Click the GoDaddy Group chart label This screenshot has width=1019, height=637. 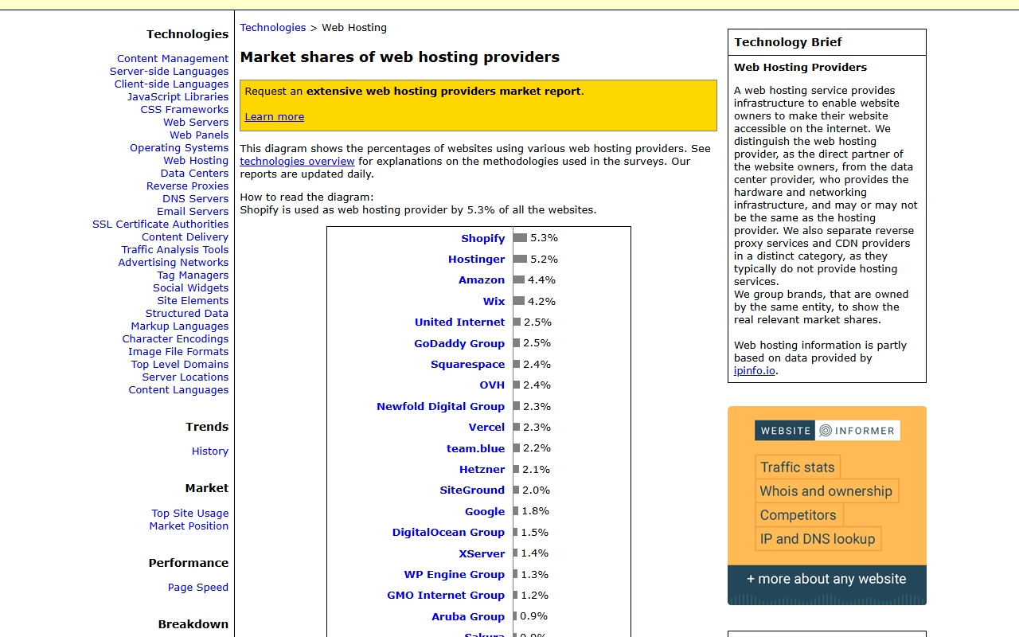[x=459, y=344]
